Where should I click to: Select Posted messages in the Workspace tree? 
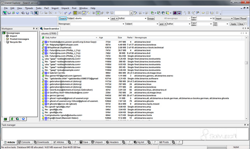[19, 39]
